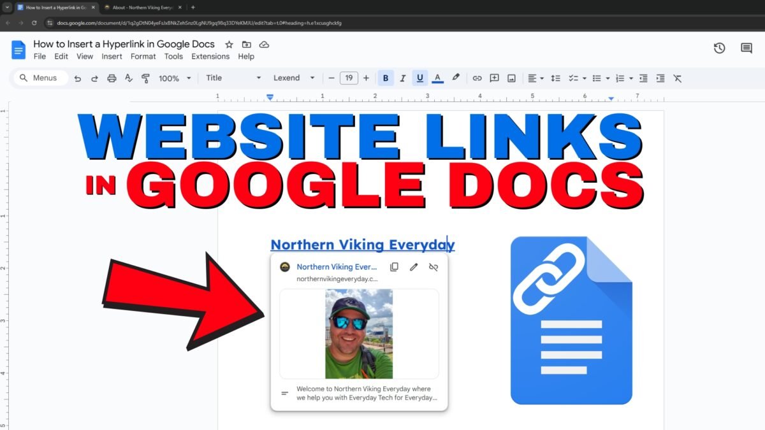The image size is (765, 430).
Task: Move document to a folder icon
Action: tap(247, 45)
